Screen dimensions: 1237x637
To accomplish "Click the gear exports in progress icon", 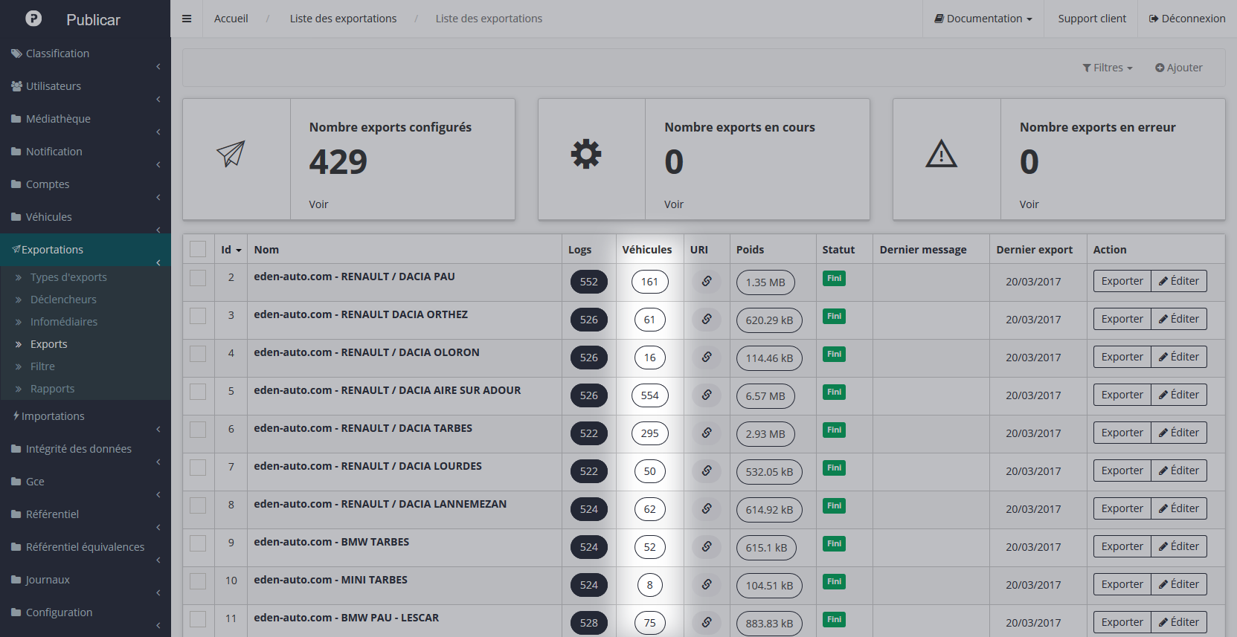I will point(586,154).
